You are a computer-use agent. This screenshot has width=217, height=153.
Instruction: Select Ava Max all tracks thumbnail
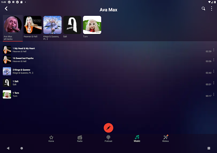pos(13,28)
